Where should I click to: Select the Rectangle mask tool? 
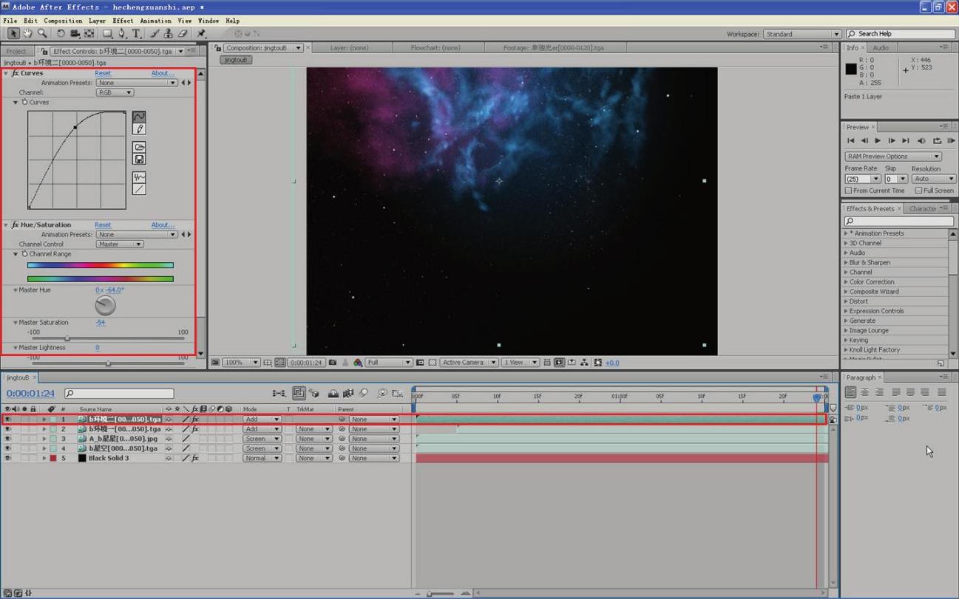(x=108, y=33)
